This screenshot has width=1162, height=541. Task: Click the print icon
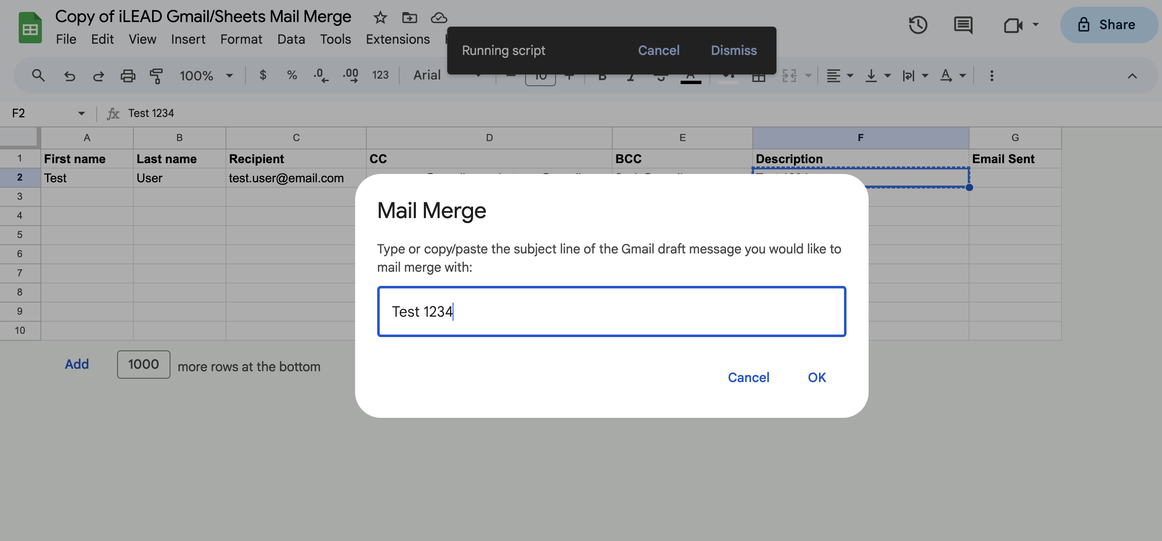(128, 76)
